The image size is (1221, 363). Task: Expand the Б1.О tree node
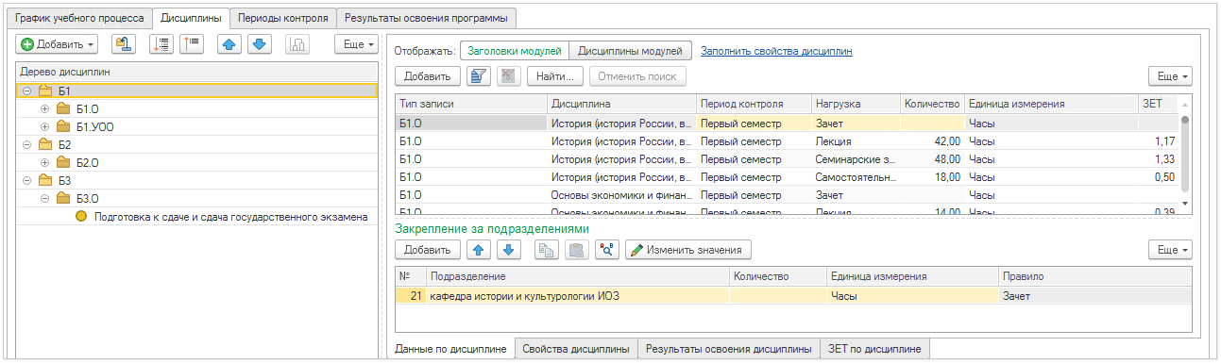click(x=44, y=109)
